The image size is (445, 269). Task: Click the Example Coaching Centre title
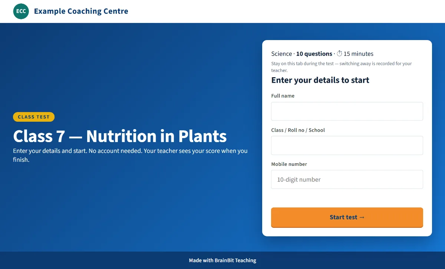coord(81,11)
